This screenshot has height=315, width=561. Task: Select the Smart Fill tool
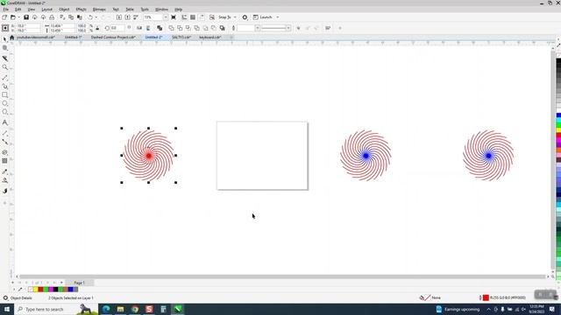(5, 191)
